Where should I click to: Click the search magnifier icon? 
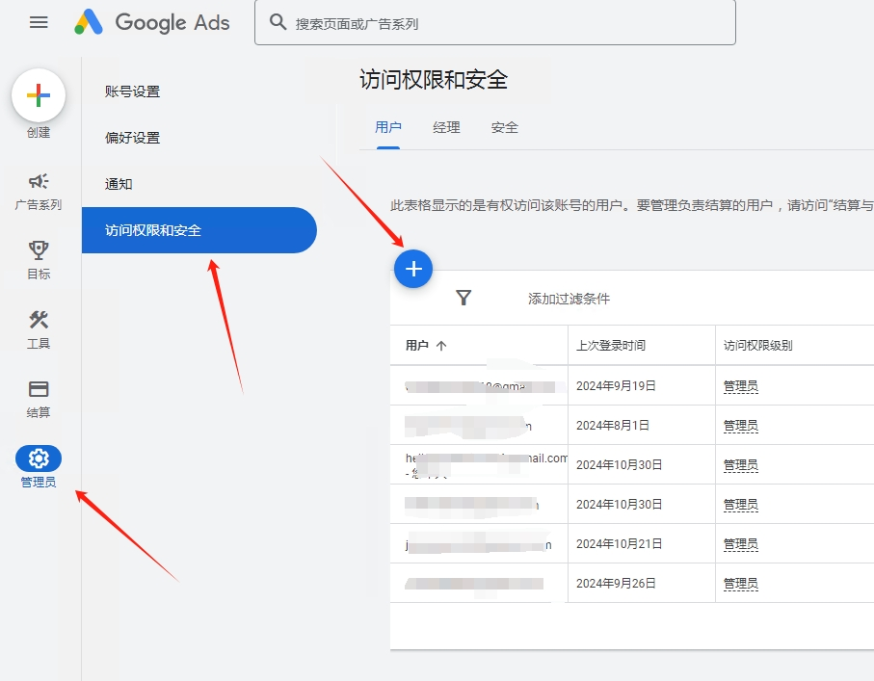(278, 22)
